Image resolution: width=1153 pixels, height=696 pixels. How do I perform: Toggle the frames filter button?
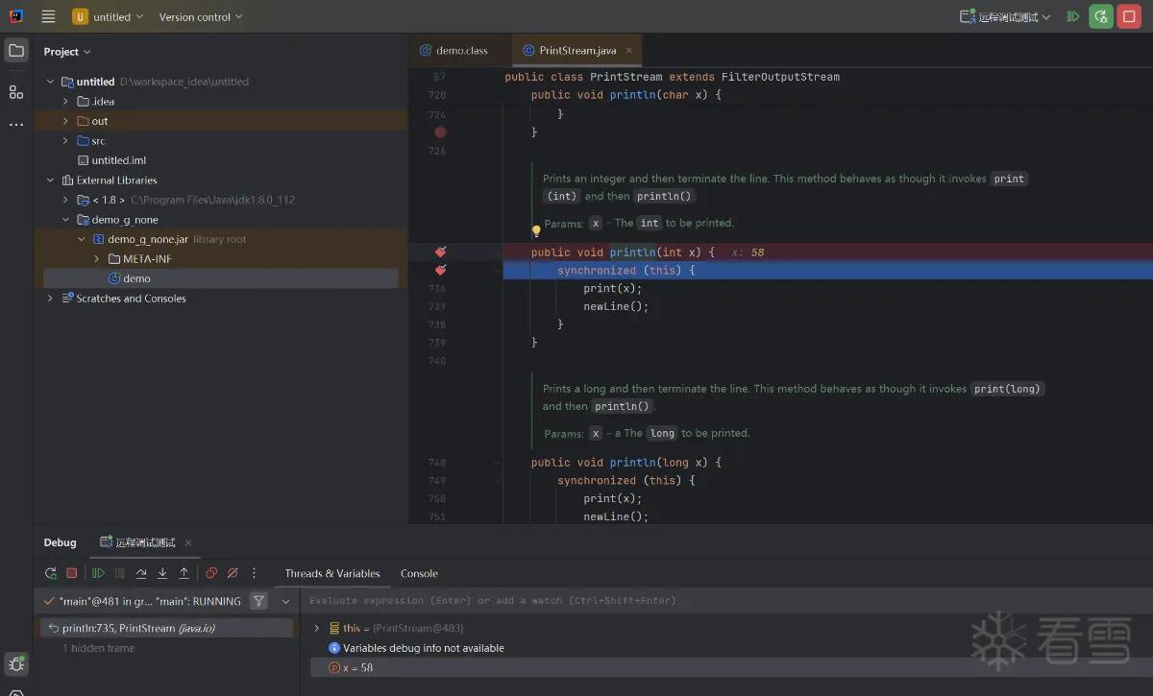[x=258, y=601]
